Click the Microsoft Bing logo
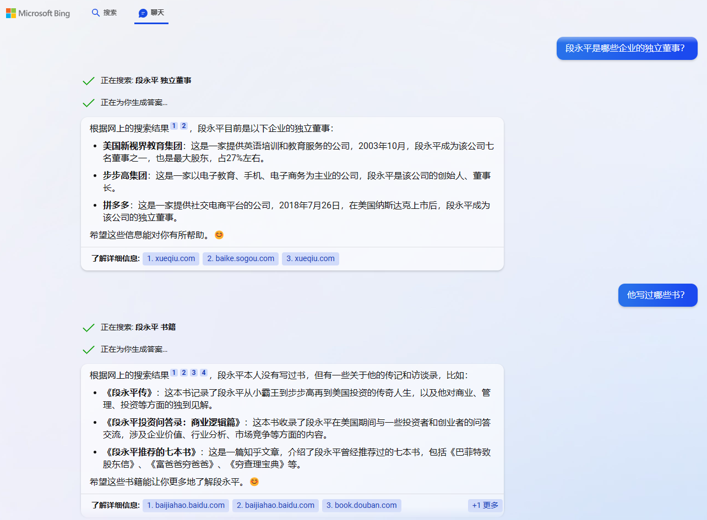Viewport: 707px width, 520px height. [x=37, y=13]
